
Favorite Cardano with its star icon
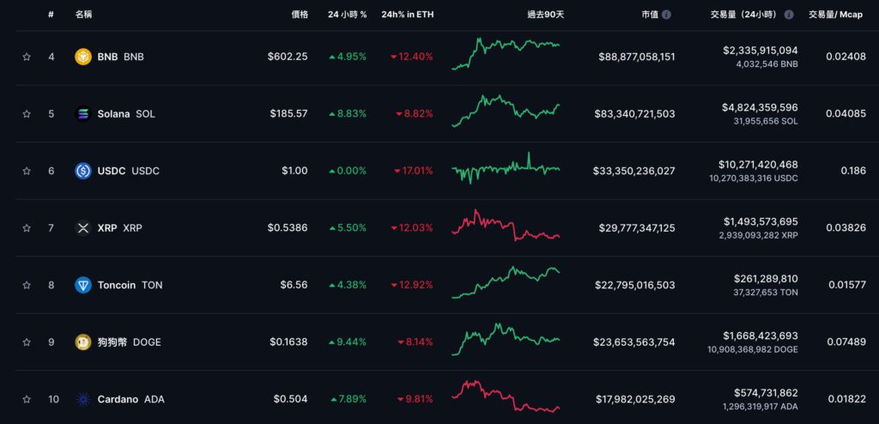tap(27, 399)
